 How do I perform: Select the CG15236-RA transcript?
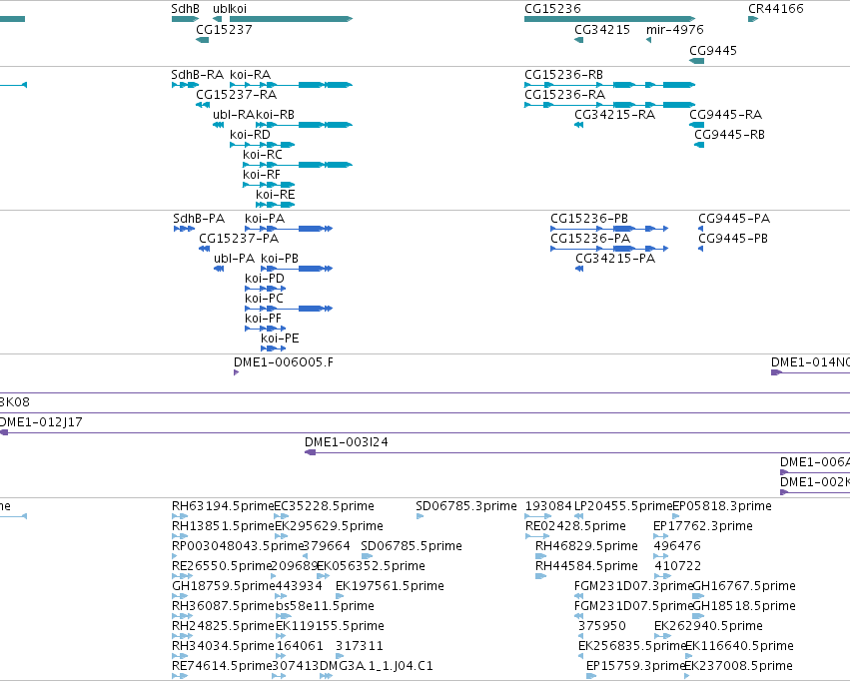click(610, 105)
